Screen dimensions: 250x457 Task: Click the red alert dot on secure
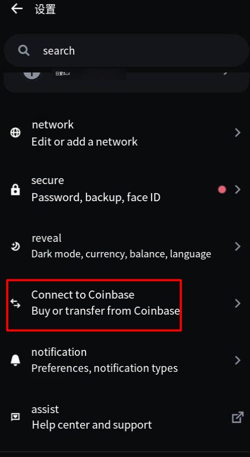(x=222, y=190)
